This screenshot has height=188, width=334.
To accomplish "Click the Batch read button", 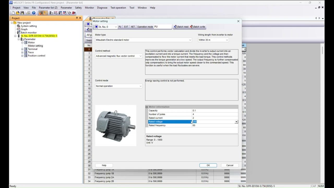I will (181, 27).
